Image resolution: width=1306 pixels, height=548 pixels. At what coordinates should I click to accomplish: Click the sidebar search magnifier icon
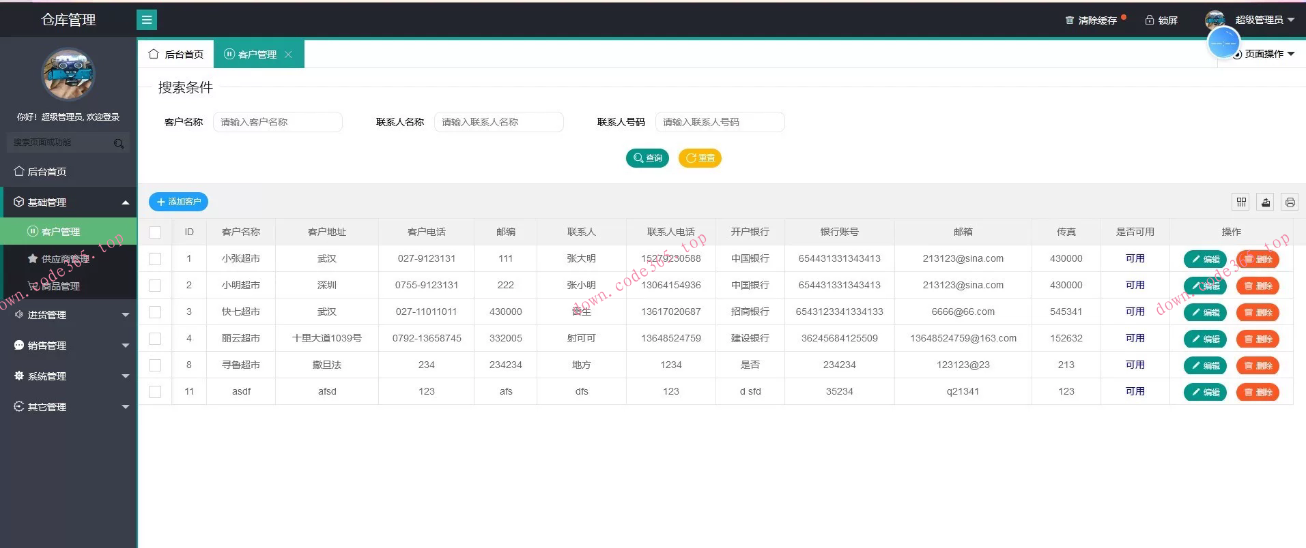[x=119, y=143]
